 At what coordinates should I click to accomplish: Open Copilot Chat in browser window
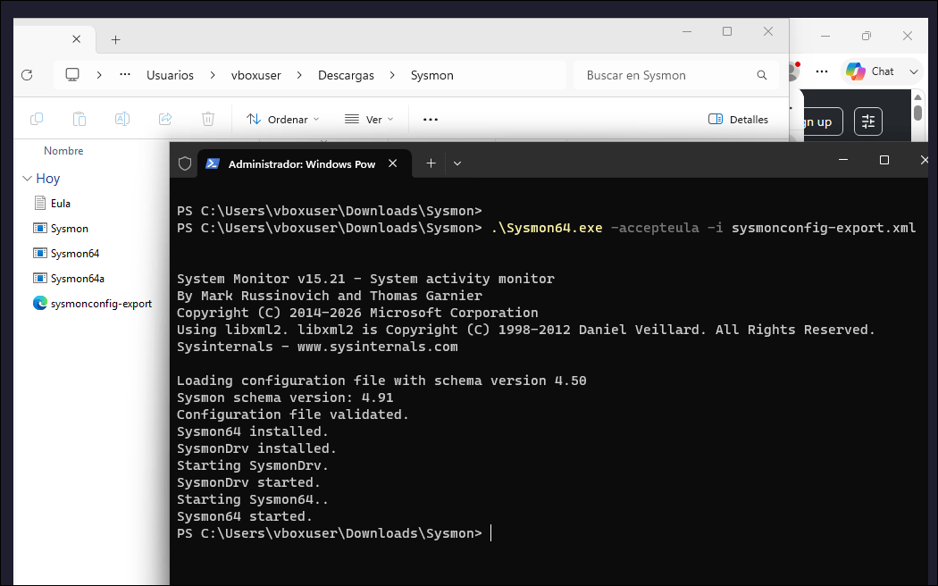coord(871,71)
